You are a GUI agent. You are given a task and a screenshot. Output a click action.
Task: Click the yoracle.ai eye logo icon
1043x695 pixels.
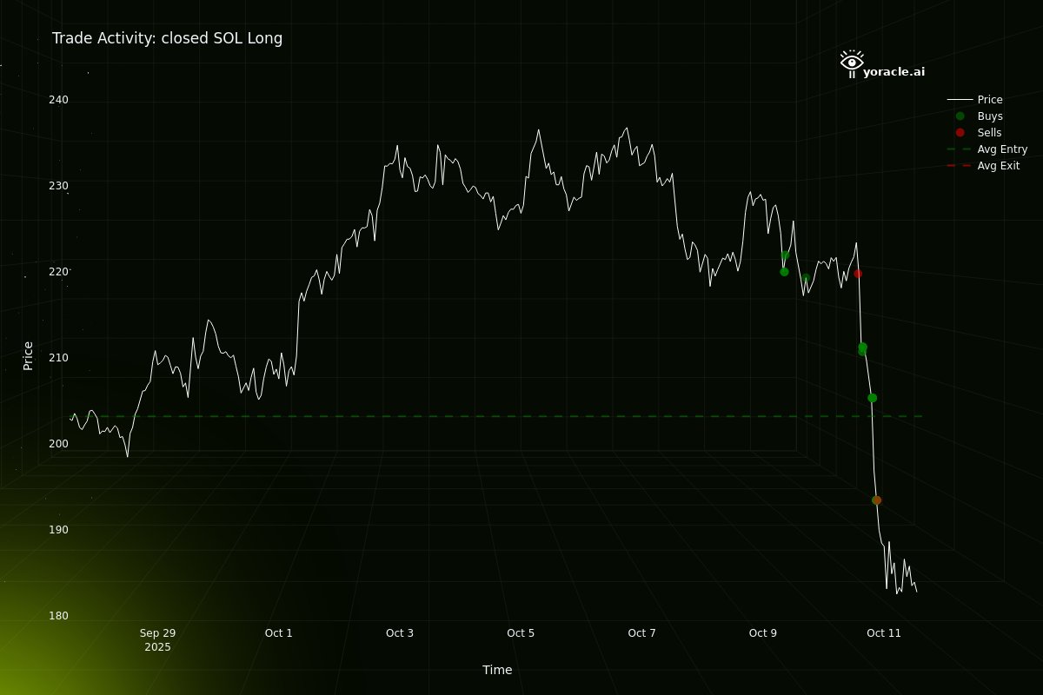851,64
